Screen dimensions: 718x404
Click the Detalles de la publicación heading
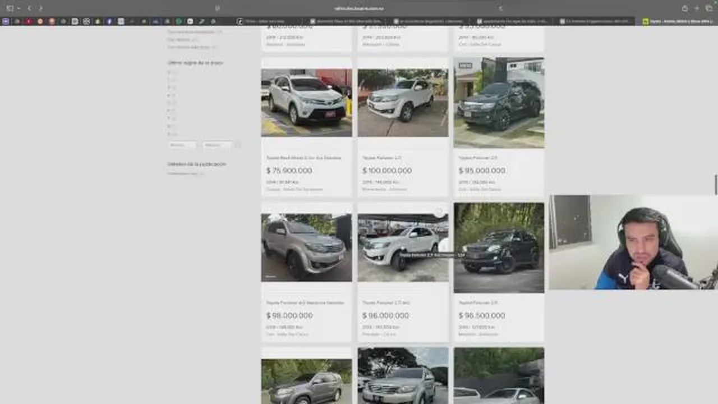[197, 164]
